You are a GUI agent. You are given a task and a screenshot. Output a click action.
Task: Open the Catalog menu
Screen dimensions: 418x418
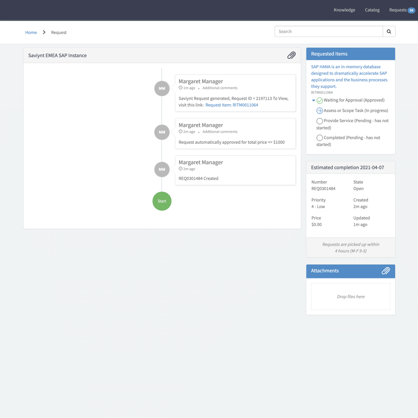pyautogui.click(x=372, y=10)
